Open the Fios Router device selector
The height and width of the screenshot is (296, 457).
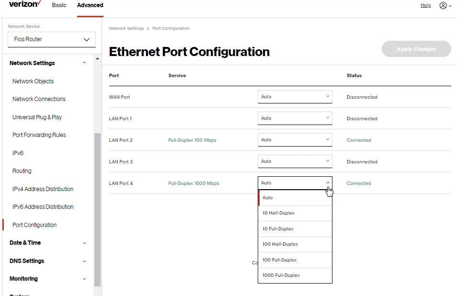coord(51,39)
